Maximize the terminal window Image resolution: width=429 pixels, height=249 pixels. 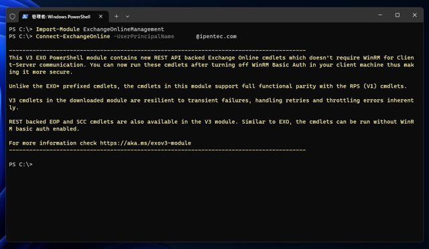pyautogui.click(x=397, y=15)
